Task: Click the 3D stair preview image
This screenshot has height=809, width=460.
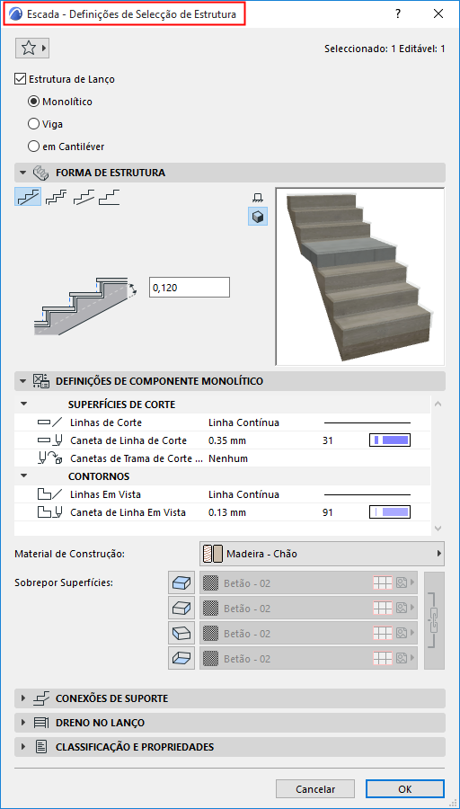Action: click(360, 276)
